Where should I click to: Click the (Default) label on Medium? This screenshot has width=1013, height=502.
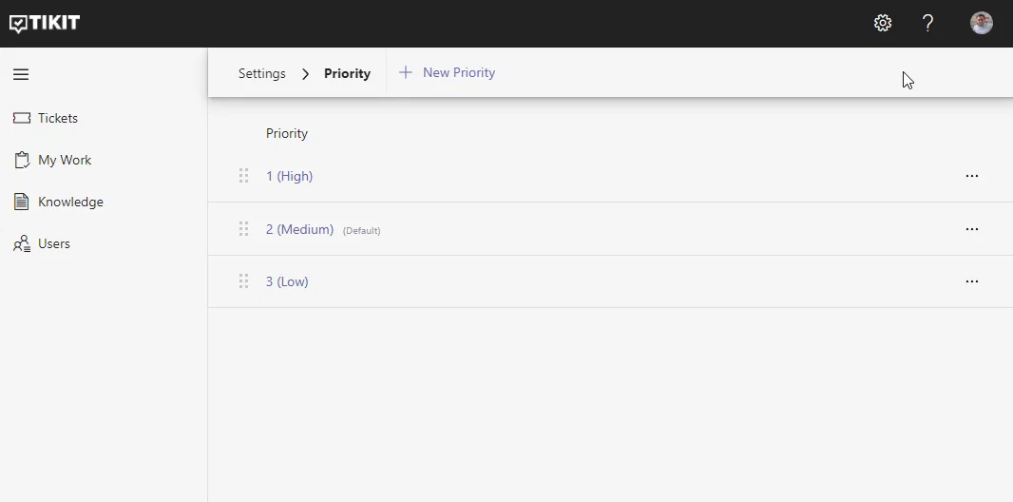pyautogui.click(x=361, y=231)
